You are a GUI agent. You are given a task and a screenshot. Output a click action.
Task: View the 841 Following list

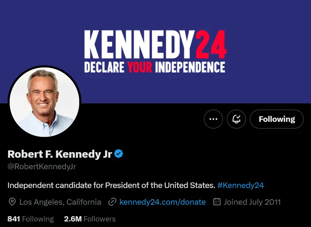[x=31, y=219]
